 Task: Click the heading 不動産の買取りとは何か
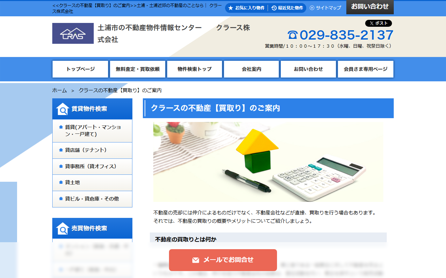click(186, 239)
